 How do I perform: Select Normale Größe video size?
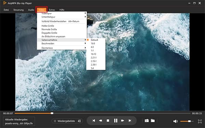pyautogui.click(x=62, y=29)
